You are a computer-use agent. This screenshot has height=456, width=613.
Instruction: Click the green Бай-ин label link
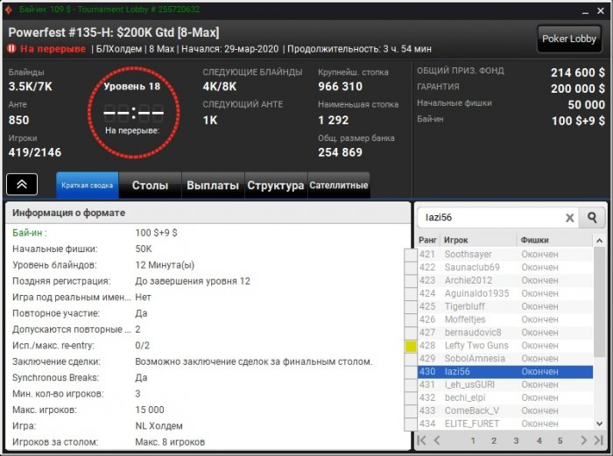(30, 233)
